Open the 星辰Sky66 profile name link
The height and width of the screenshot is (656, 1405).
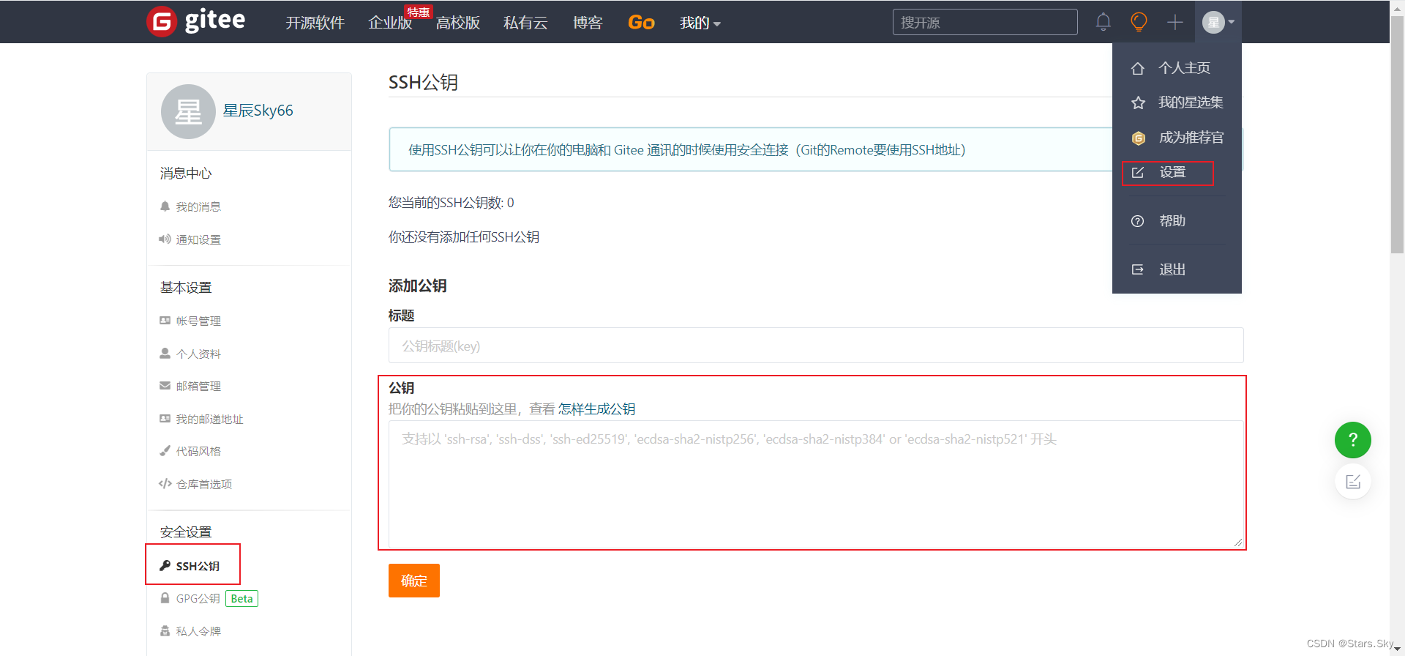(258, 111)
